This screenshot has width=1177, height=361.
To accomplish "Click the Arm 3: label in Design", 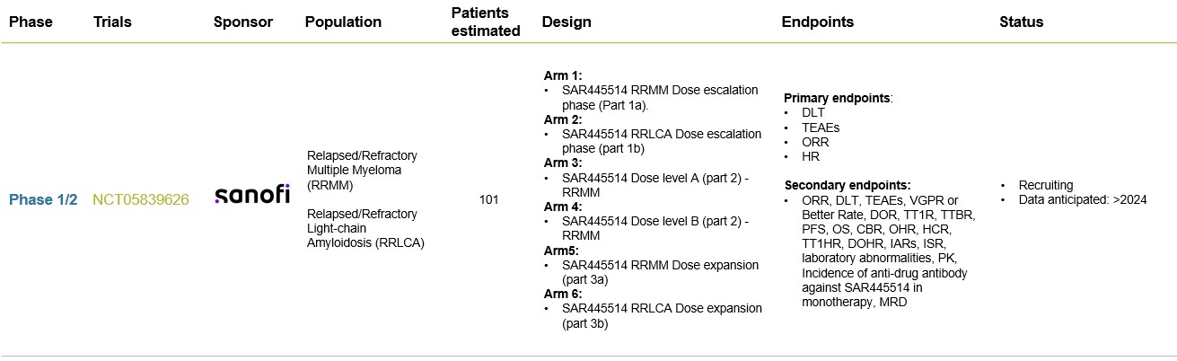I will (x=563, y=163).
